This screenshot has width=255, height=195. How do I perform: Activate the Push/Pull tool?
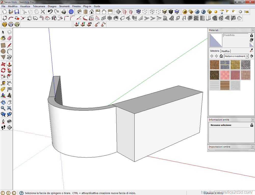[x=9, y=64]
